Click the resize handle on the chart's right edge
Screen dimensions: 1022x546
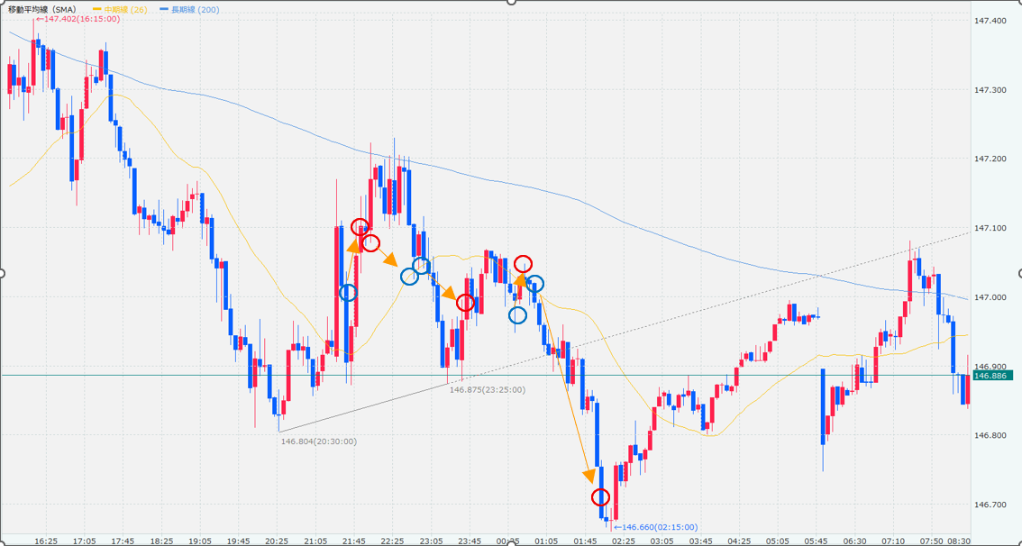click(x=1019, y=273)
